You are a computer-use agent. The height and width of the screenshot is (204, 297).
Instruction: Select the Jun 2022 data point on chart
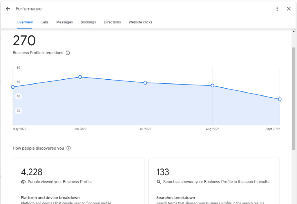coord(80,77)
